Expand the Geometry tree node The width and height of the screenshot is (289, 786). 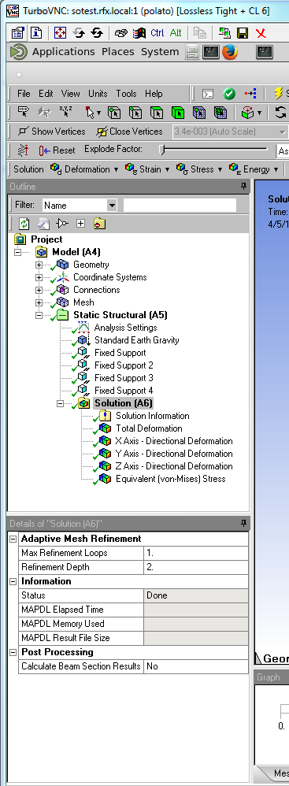39,264
